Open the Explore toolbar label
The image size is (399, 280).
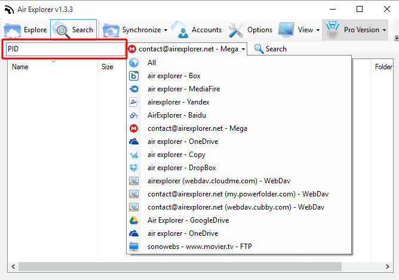coord(35,30)
